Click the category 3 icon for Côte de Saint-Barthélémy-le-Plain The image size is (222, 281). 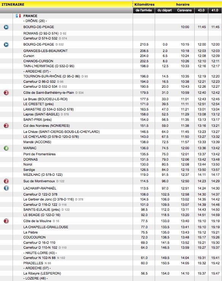(x=6, y=93)
